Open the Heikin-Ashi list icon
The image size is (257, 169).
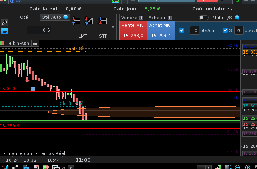(x=35, y=43)
